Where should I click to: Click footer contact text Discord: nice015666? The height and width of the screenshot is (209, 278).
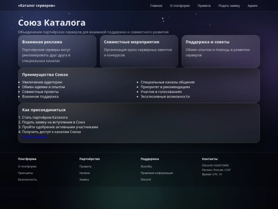215,165
